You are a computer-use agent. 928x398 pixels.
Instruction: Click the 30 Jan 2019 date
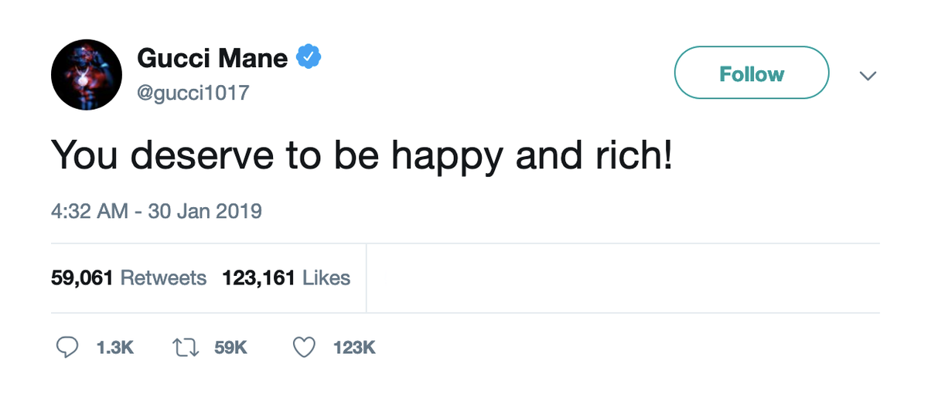point(203,210)
